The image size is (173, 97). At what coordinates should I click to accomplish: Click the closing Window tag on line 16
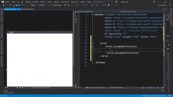click(x=100, y=63)
